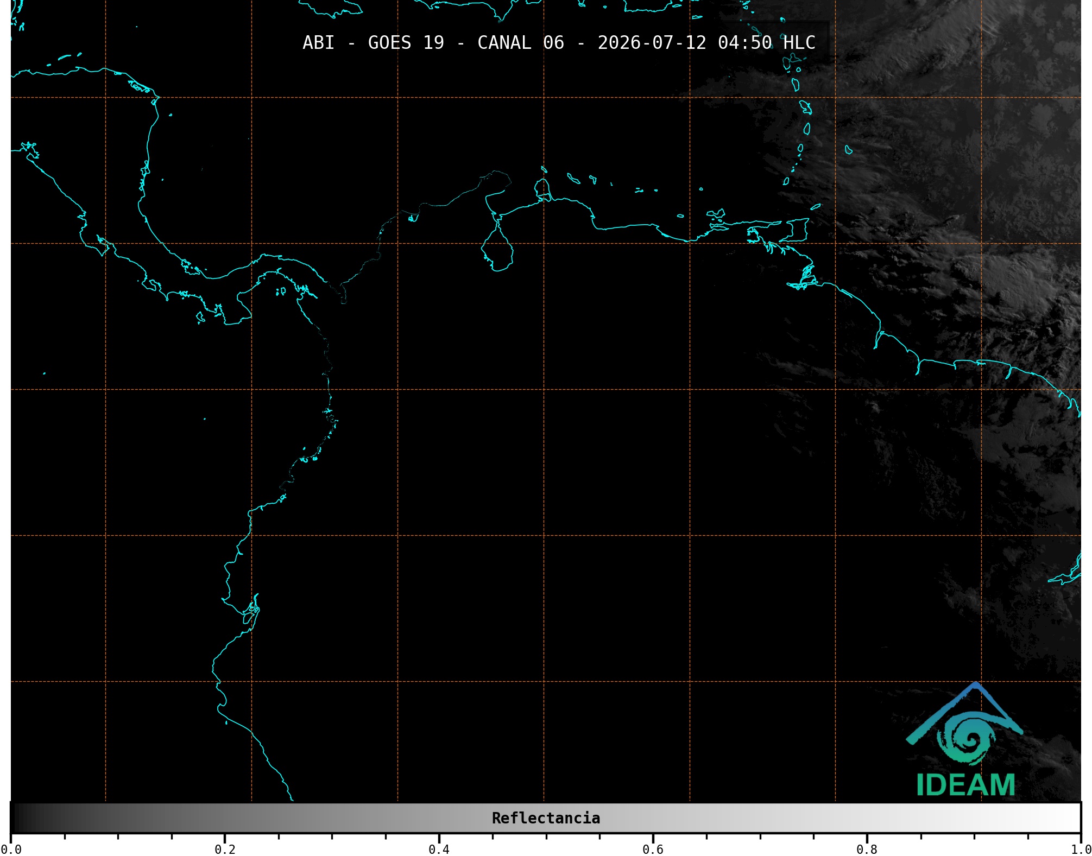
Task: Click the colorbar tick label "0.2"
Action: point(225,849)
